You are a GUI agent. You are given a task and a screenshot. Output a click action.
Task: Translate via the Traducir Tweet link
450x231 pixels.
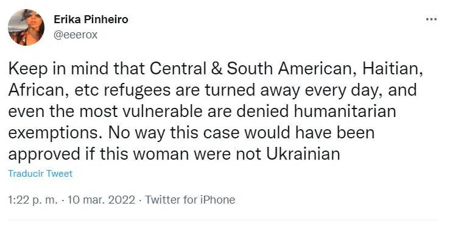[40, 174]
